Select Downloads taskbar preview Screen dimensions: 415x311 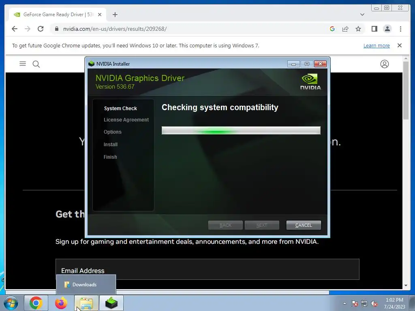[86, 285]
